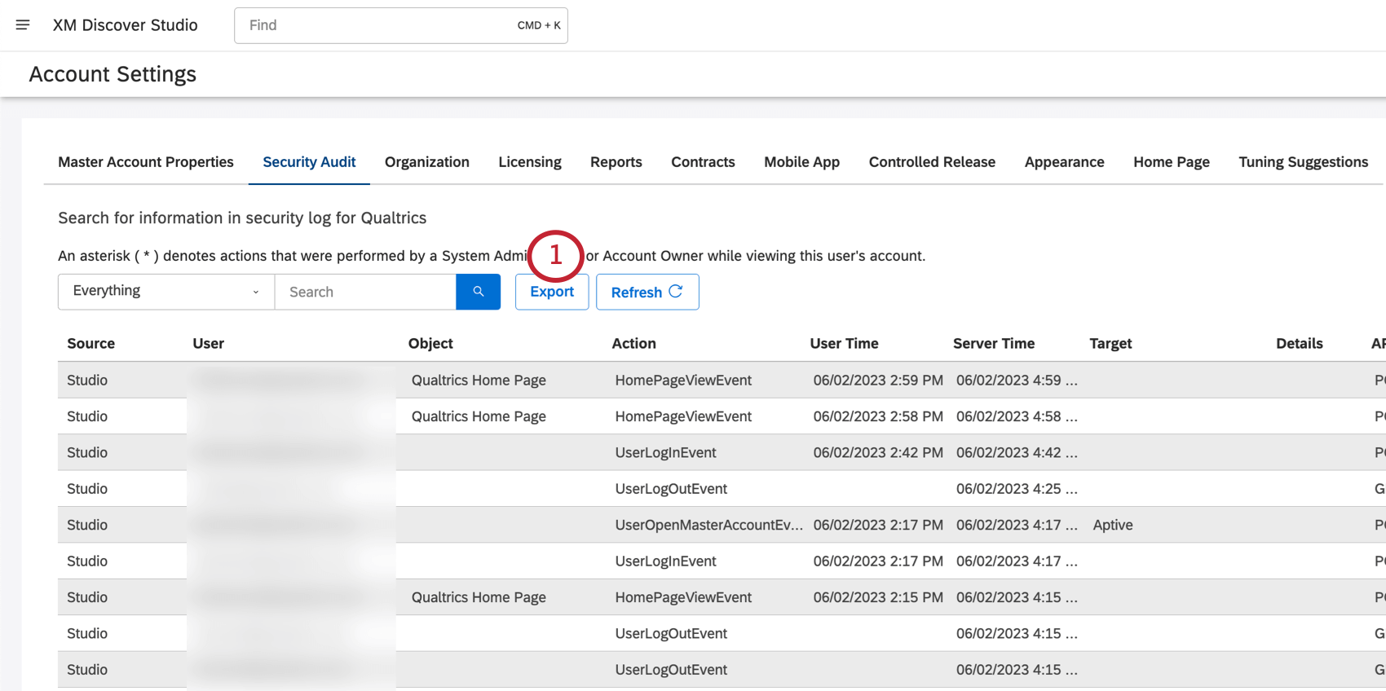This screenshot has width=1386, height=691.
Task: Open the Organization tab
Action: (x=426, y=162)
